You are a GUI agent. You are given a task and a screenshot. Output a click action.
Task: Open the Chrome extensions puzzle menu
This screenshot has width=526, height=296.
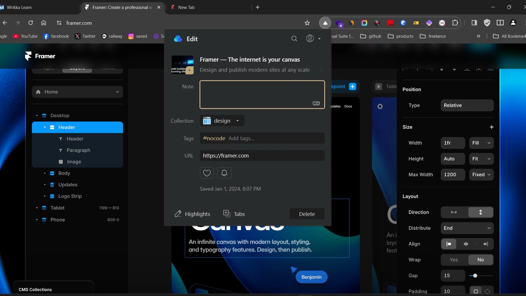pyautogui.click(x=455, y=23)
